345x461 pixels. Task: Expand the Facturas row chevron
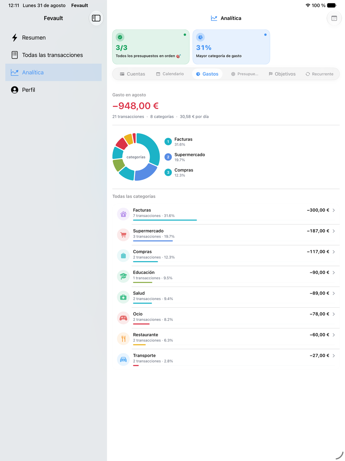[x=333, y=210]
